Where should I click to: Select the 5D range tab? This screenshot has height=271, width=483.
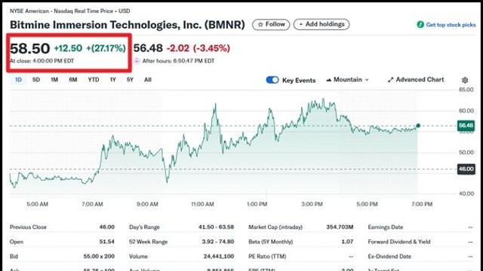36,80
